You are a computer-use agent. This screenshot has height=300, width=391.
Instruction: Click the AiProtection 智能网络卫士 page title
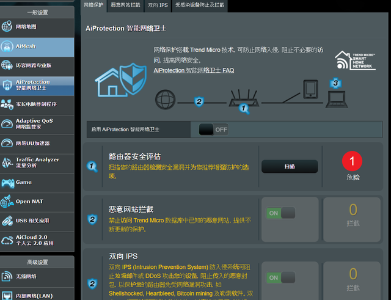tap(126, 28)
